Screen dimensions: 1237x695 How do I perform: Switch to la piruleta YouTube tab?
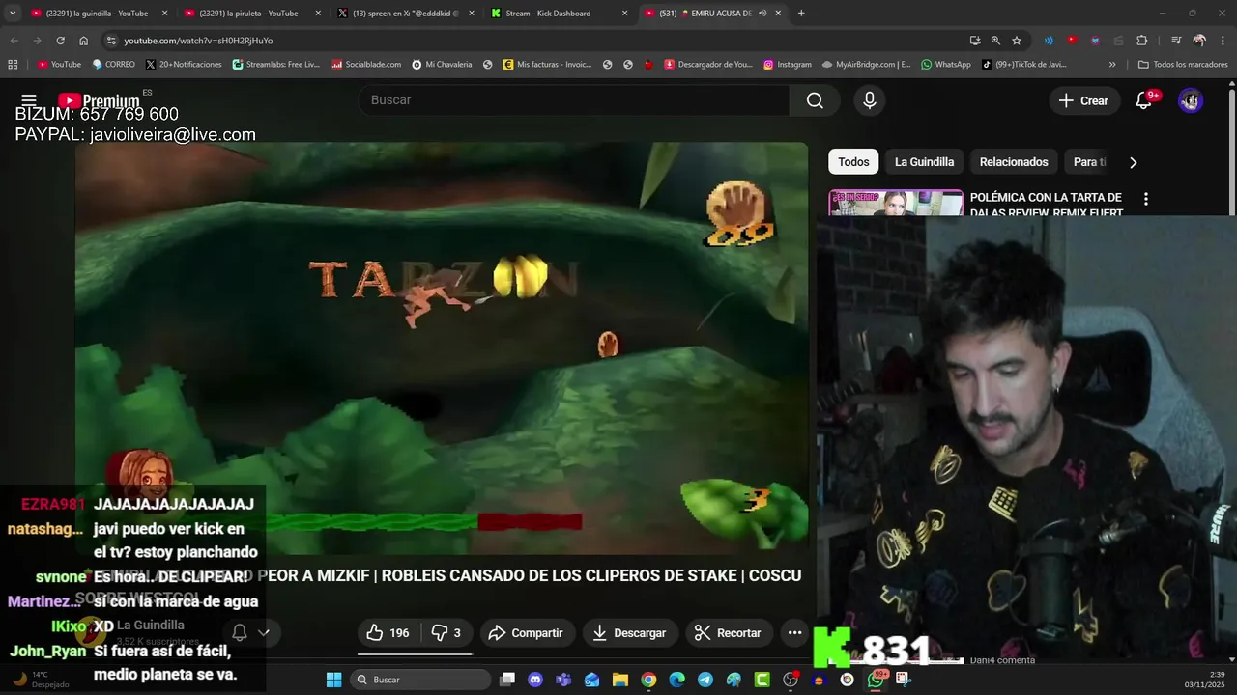(x=251, y=14)
